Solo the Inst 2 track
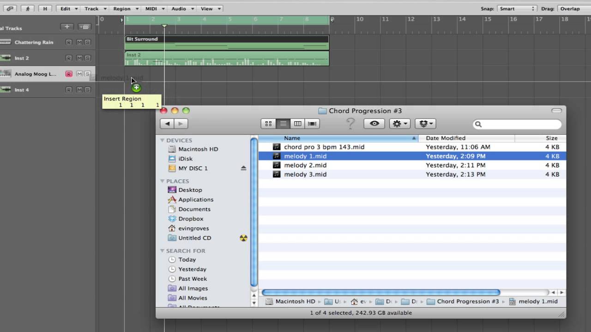This screenshot has height=332, width=591. point(87,58)
